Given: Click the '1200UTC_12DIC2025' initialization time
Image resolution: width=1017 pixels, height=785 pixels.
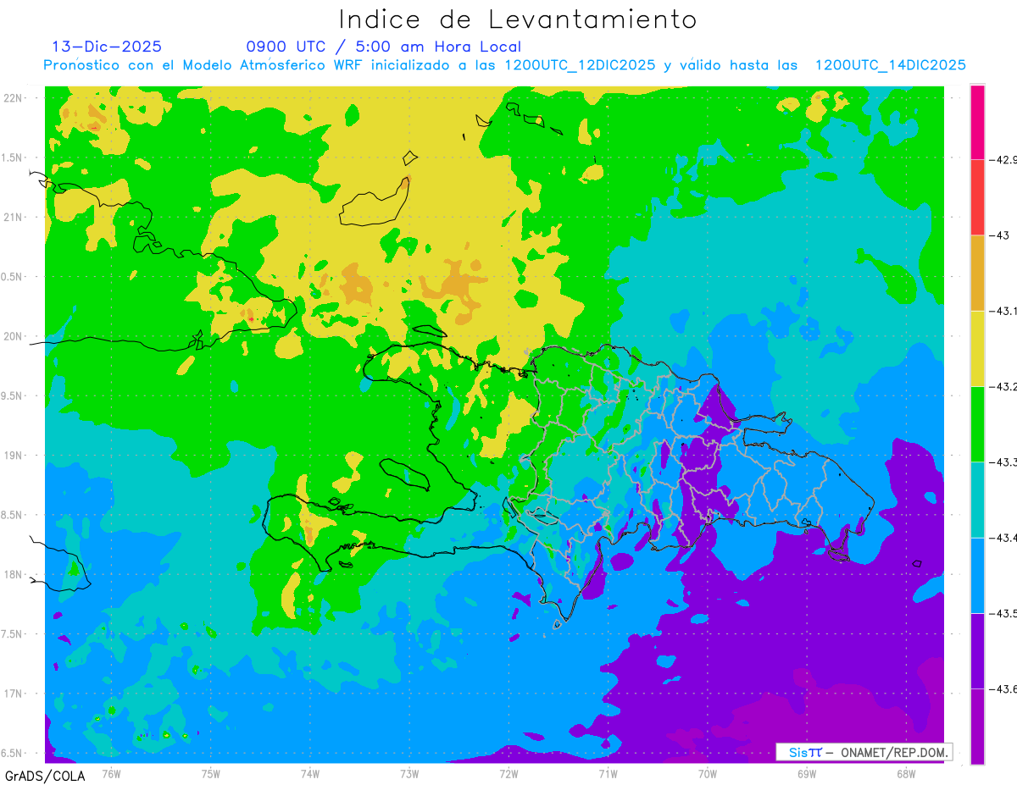Looking at the screenshot, I should point(580,65).
